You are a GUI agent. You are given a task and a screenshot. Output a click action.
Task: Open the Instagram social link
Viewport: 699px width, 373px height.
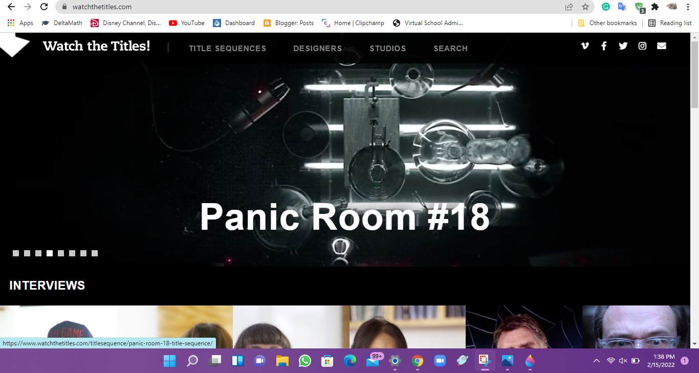click(642, 46)
